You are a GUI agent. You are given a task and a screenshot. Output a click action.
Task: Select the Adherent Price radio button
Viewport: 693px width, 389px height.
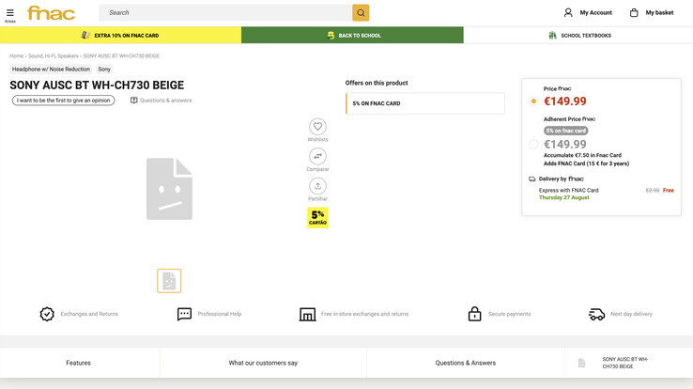533,144
